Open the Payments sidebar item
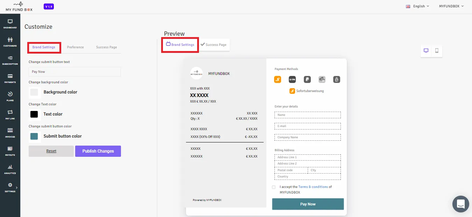This screenshot has height=217, width=472. click(10, 78)
